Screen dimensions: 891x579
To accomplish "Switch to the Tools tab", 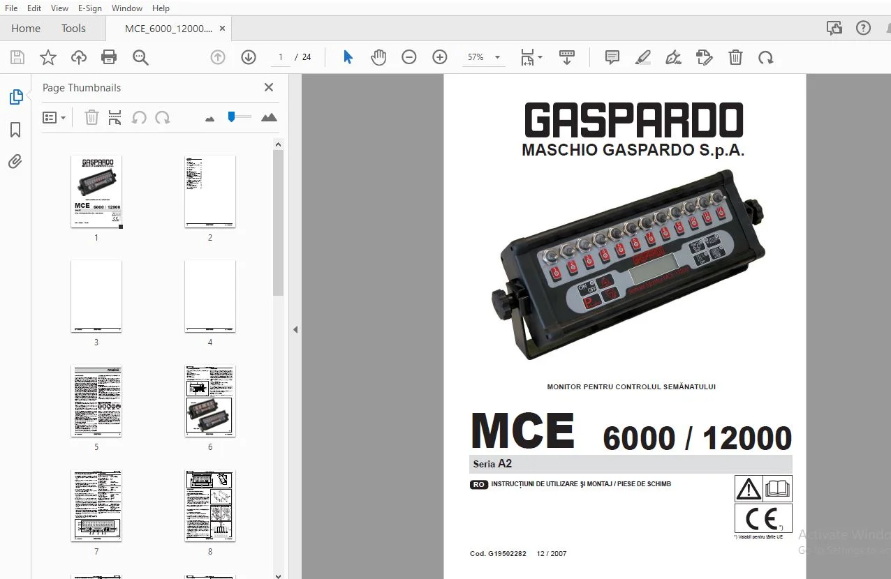I will click(x=73, y=29).
